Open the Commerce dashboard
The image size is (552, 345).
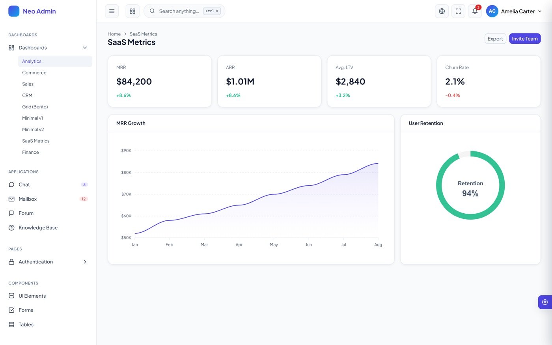point(55,73)
